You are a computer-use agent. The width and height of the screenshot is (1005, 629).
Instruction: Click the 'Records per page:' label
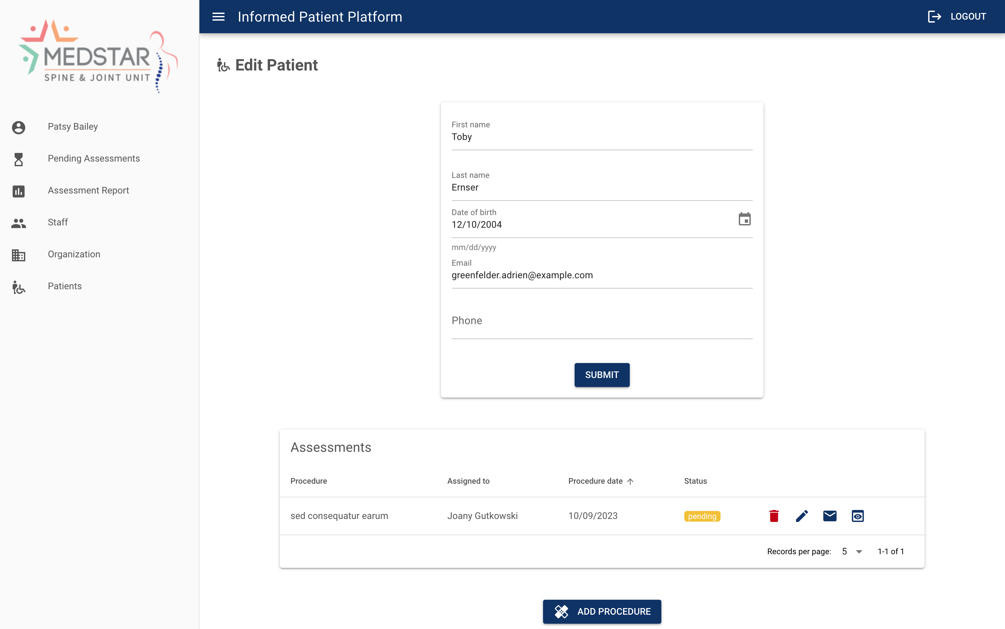click(799, 552)
